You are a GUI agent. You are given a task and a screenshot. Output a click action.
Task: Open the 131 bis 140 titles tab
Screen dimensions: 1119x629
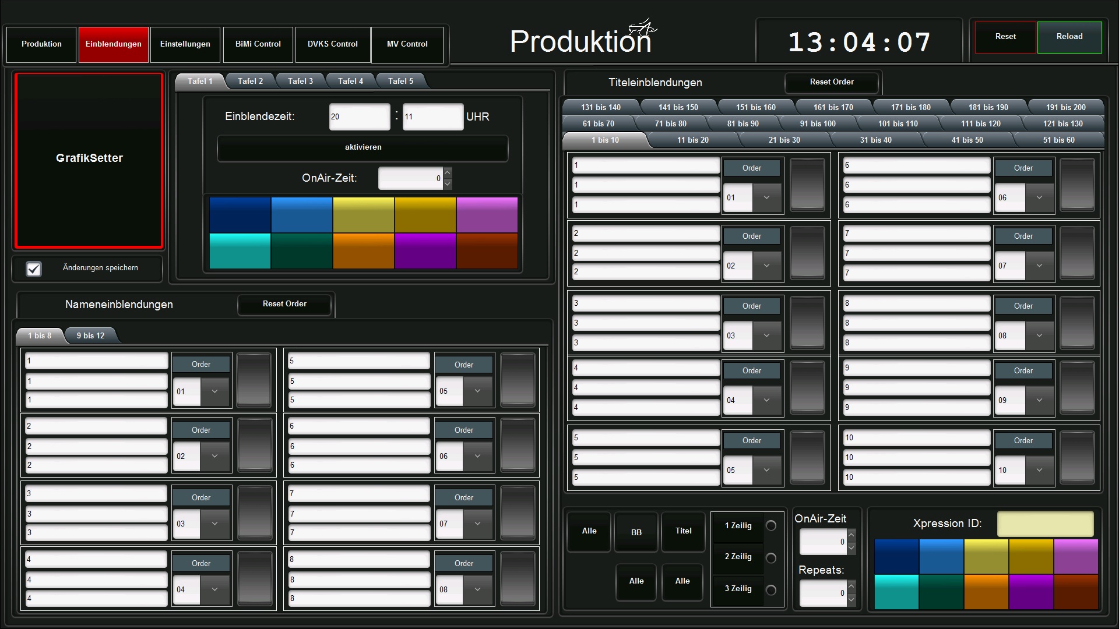[x=600, y=107]
